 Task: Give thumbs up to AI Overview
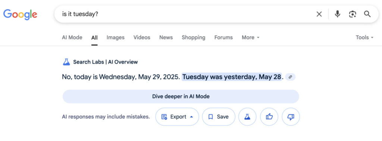[x=269, y=117]
